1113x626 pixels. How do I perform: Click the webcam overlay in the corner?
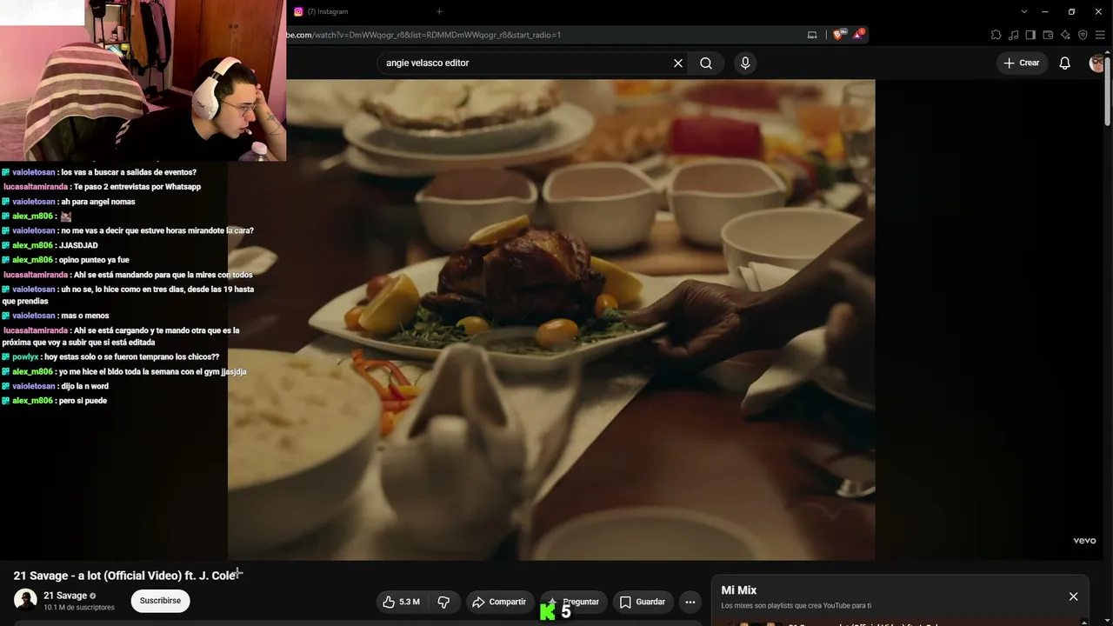pyautogui.click(x=143, y=80)
